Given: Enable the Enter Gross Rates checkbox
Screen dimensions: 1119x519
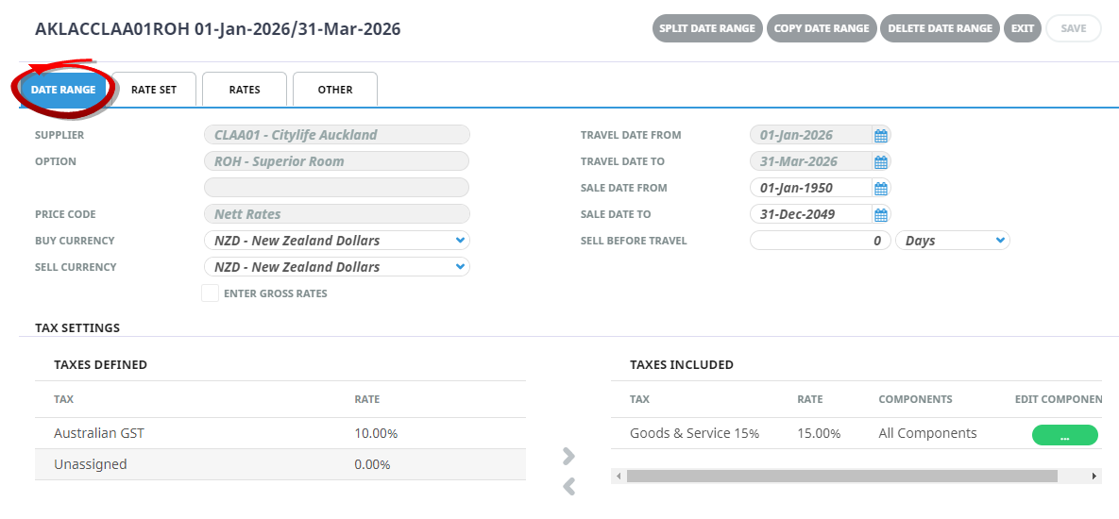Looking at the screenshot, I should [x=210, y=293].
